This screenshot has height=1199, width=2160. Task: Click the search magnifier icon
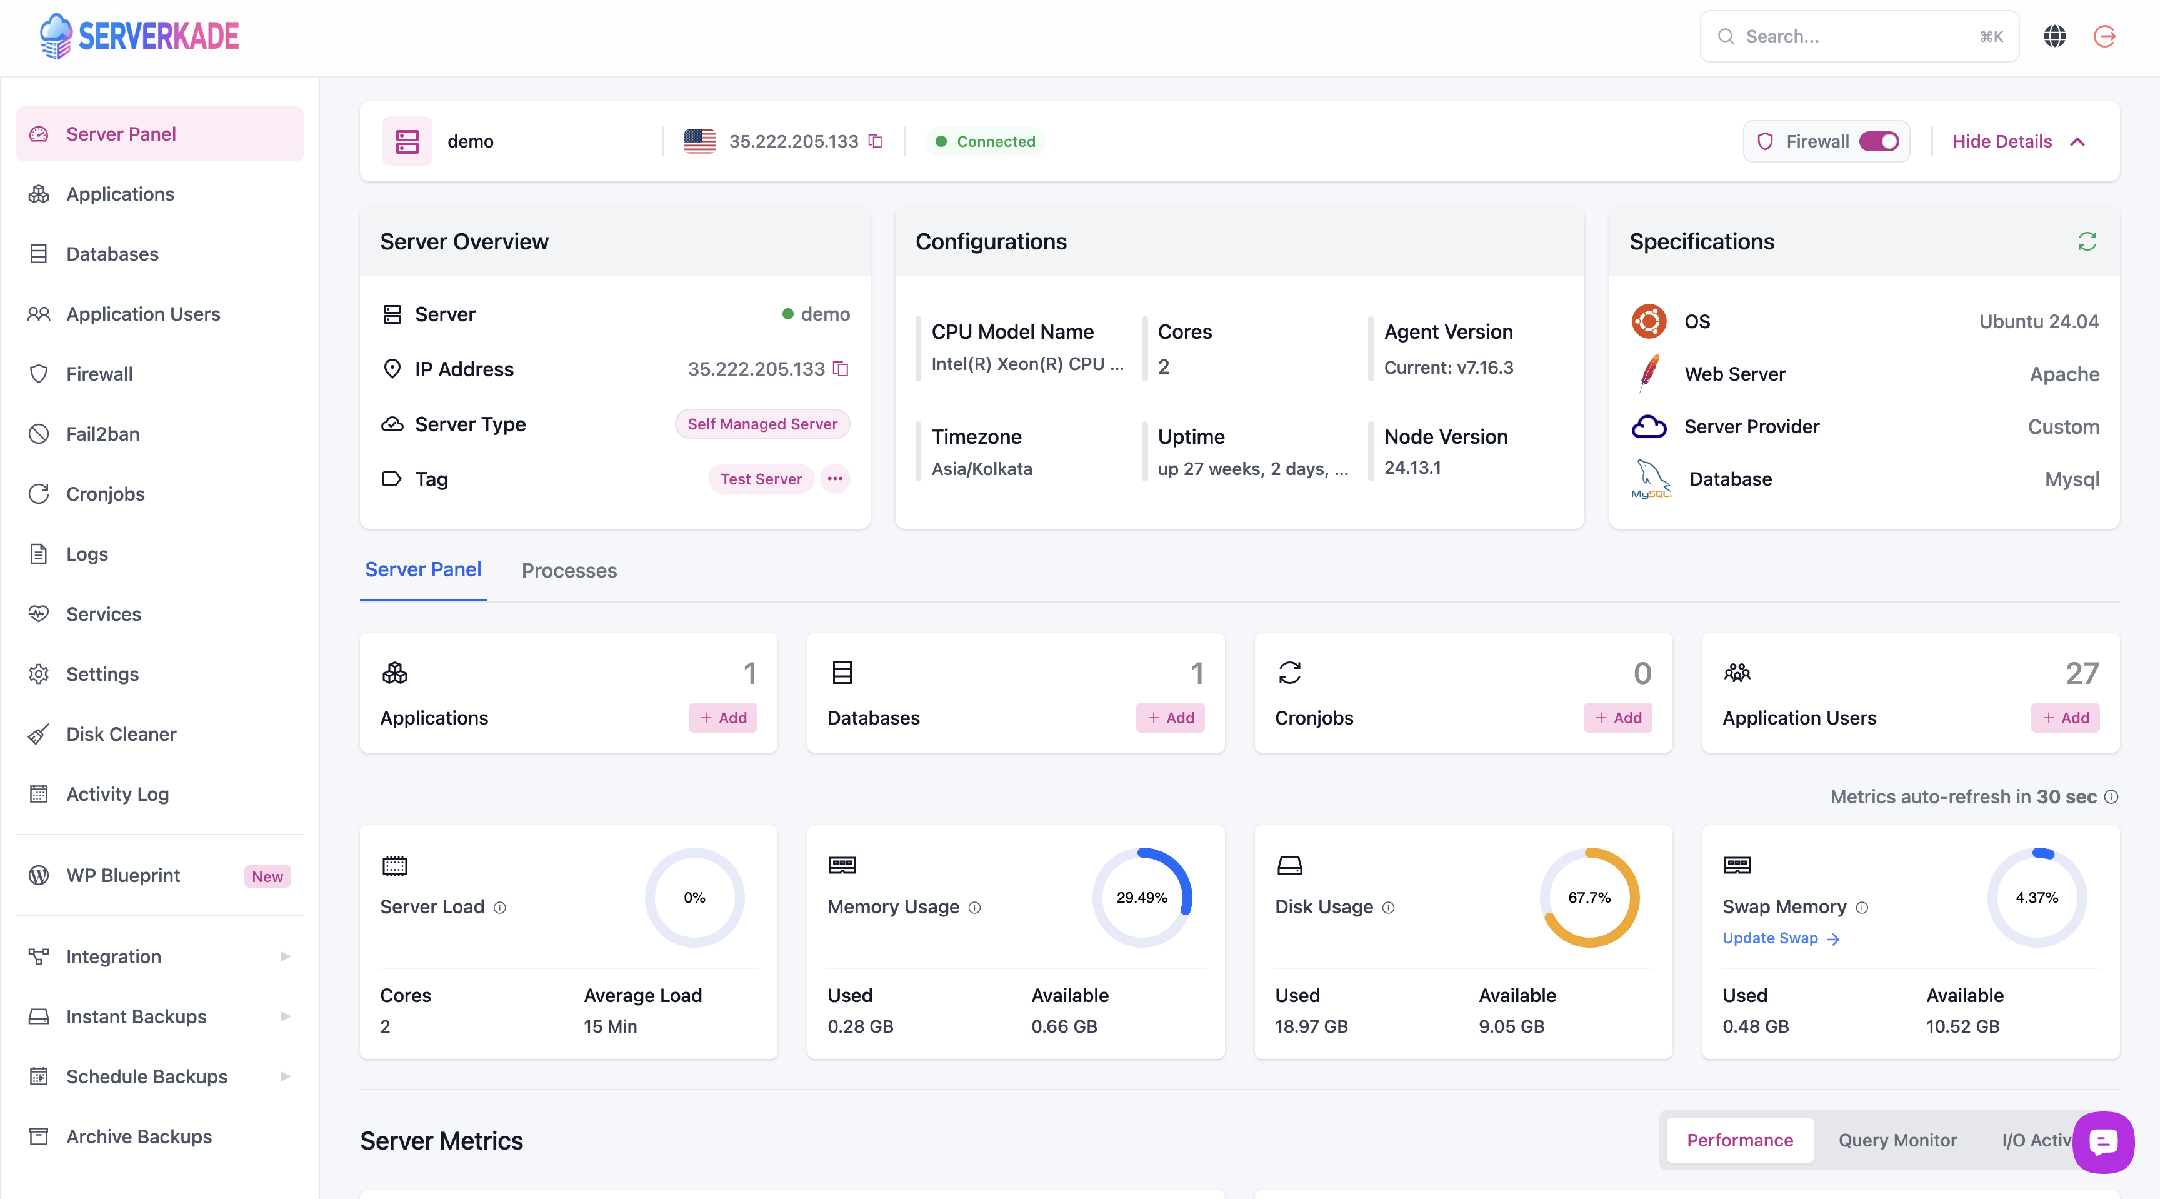click(1726, 36)
